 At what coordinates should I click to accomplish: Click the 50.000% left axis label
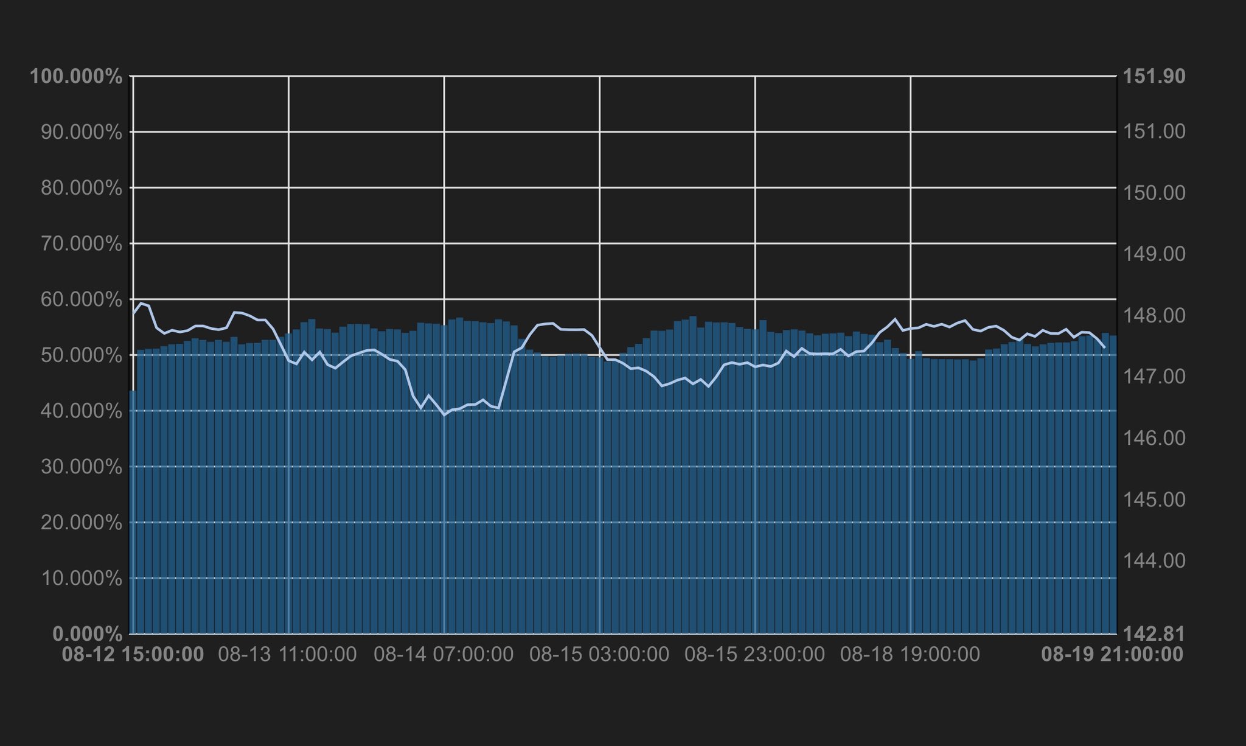[81, 355]
